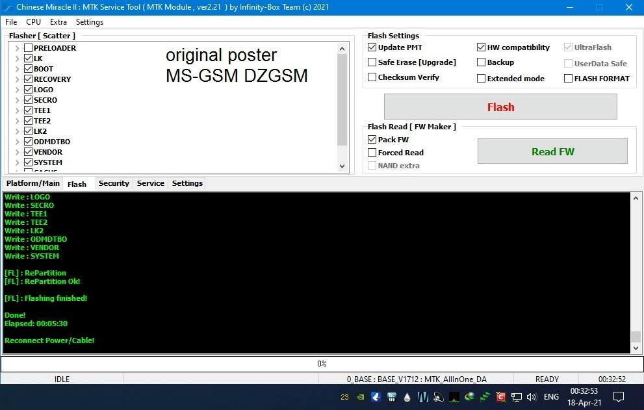644x410 pixels.
Task: Switch the ENG input language indicator
Action: tap(551, 397)
